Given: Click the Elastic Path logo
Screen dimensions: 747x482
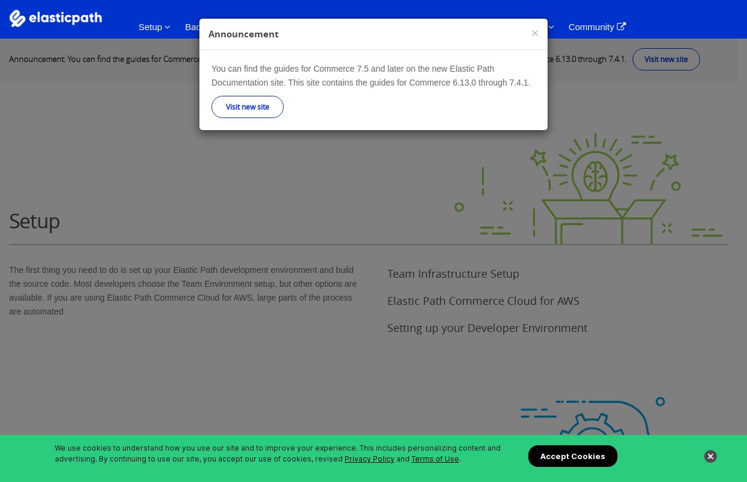Looking at the screenshot, I should coord(55,19).
